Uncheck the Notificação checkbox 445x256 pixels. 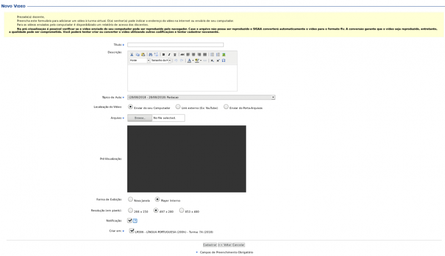[x=130, y=220]
